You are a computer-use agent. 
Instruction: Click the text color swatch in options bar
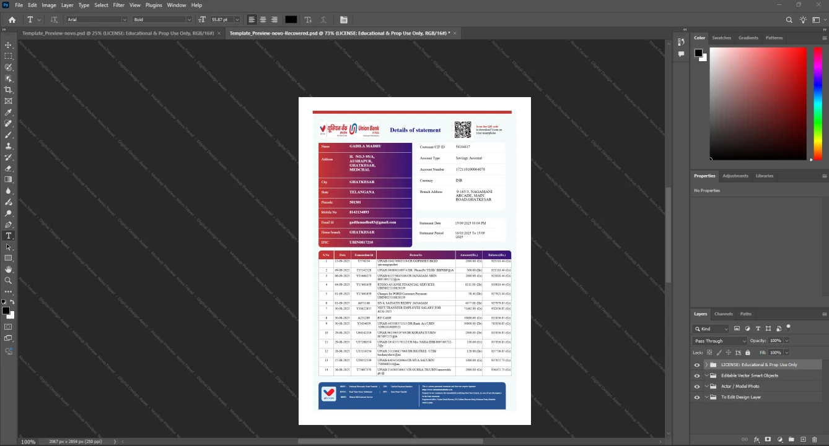pos(291,20)
